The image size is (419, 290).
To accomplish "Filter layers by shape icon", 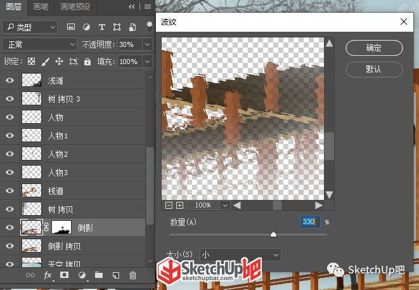I will tap(117, 27).
